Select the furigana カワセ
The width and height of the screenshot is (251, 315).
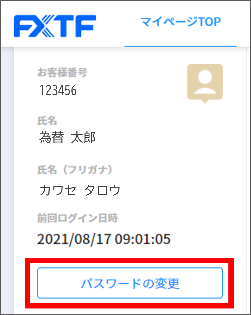click(58, 191)
